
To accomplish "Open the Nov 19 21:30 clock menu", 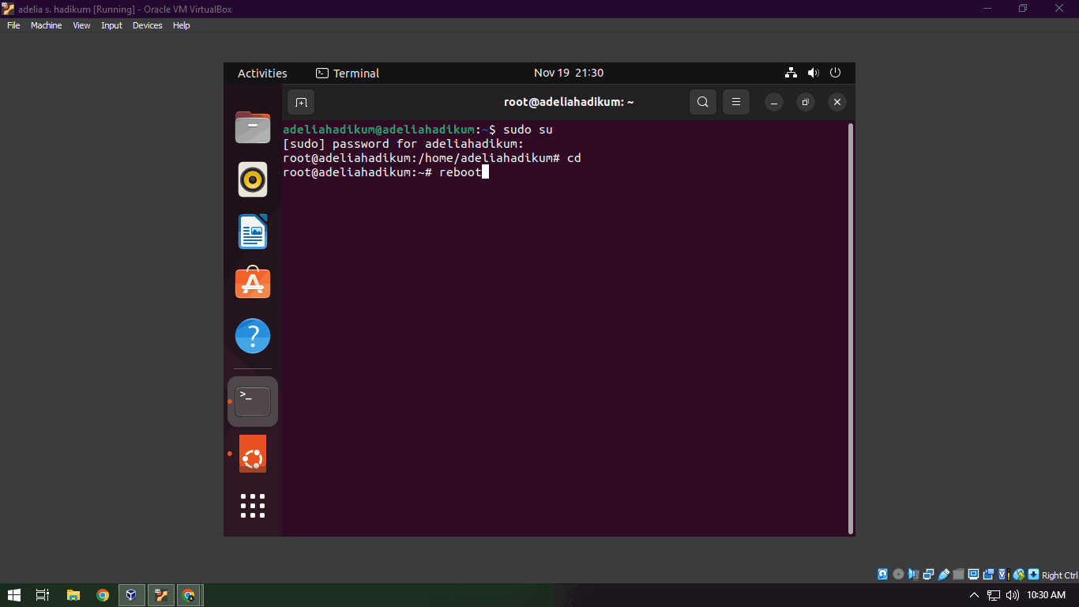I will [x=569, y=73].
